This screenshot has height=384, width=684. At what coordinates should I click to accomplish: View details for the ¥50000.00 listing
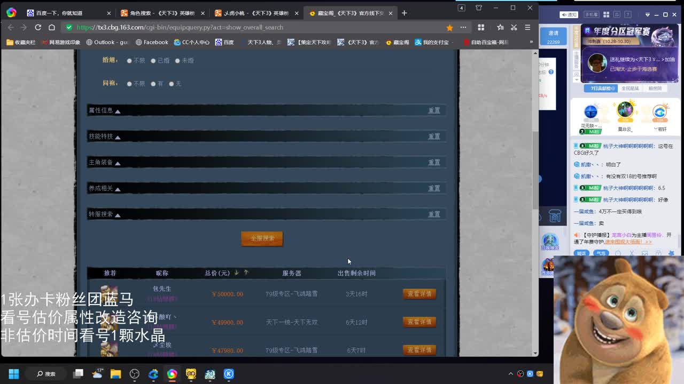[x=419, y=294]
